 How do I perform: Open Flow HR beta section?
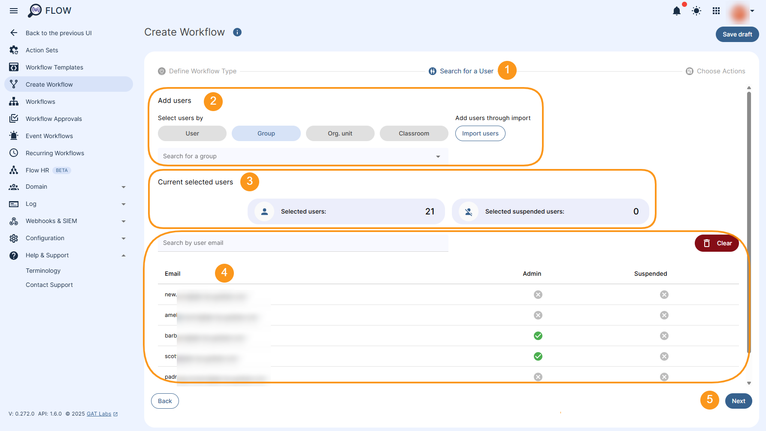point(38,170)
